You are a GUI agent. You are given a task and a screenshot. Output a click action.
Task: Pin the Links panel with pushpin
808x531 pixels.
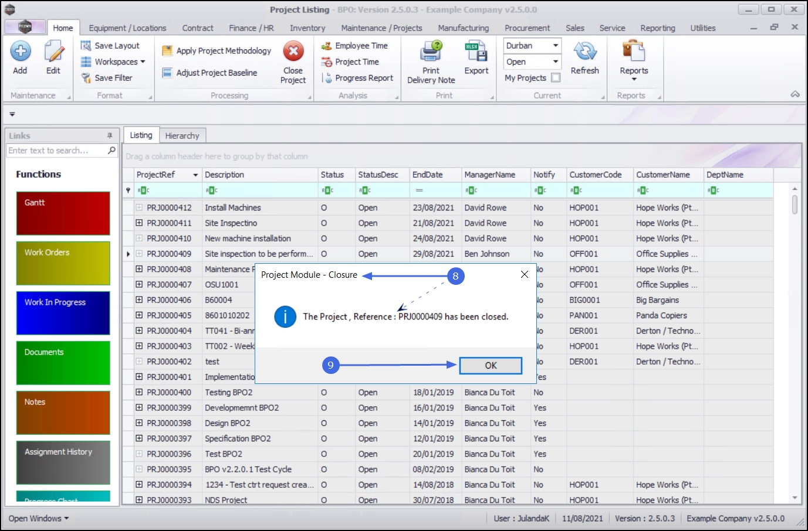click(x=110, y=135)
